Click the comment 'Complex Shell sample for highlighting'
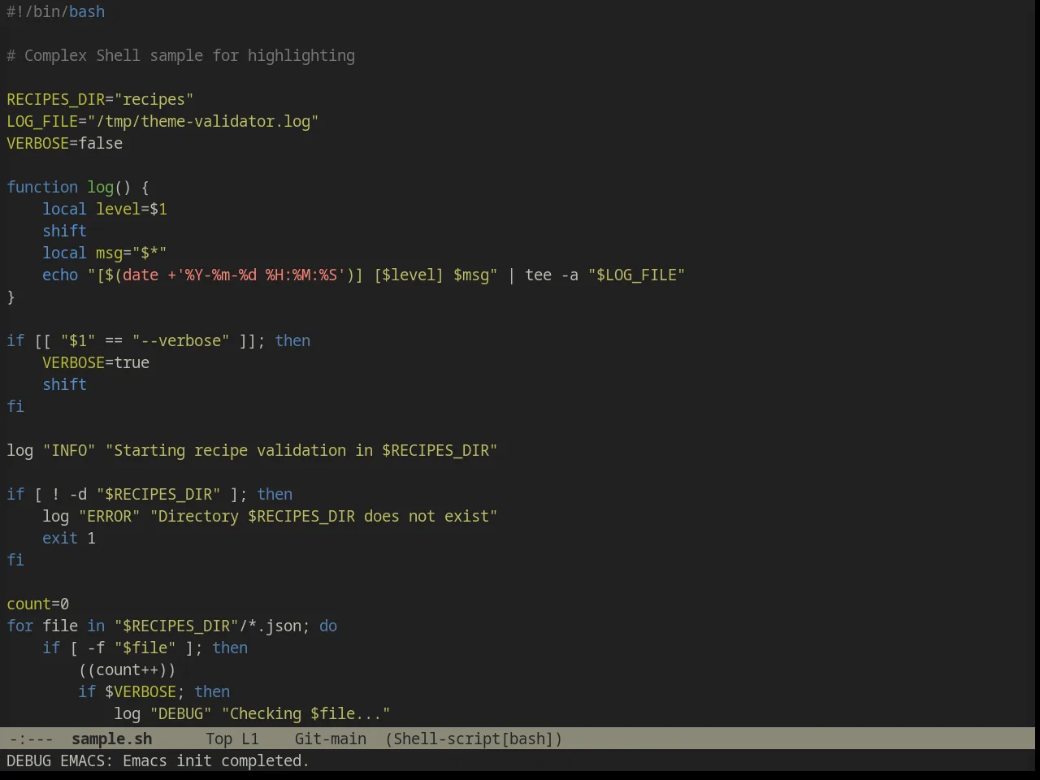This screenshot has height=780, width=1040. [189, 55]
